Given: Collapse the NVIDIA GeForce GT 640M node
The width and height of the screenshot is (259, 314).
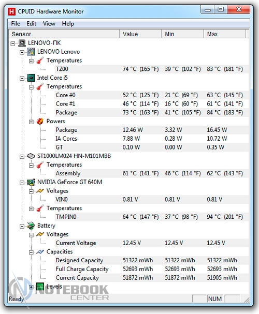Looking at the screenshot, I should tap(22, 183).
